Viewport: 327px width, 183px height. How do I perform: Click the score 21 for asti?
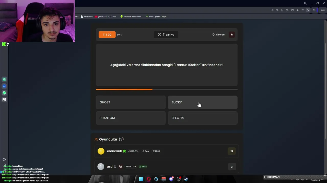pyautogui.click(x=232, y=167)
